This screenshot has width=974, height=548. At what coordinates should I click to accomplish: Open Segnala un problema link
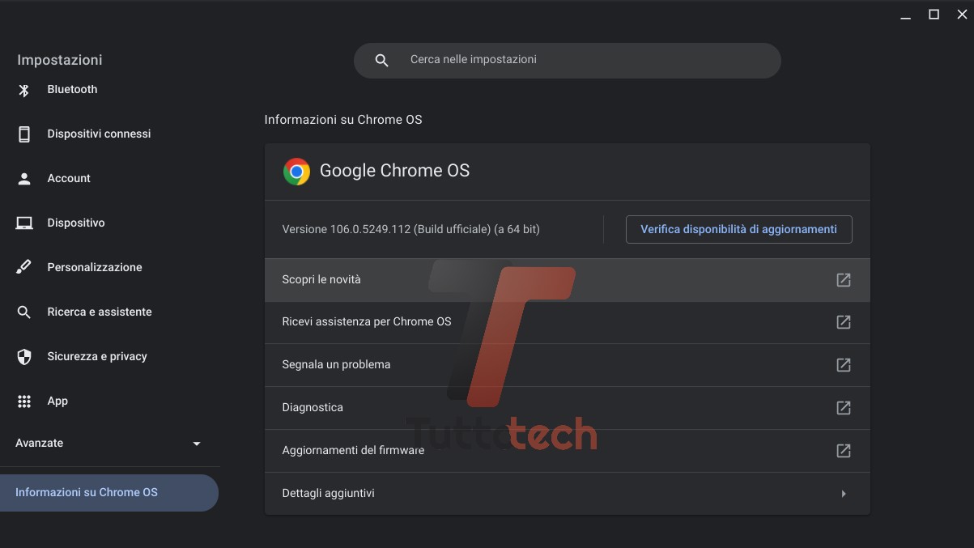336,364
